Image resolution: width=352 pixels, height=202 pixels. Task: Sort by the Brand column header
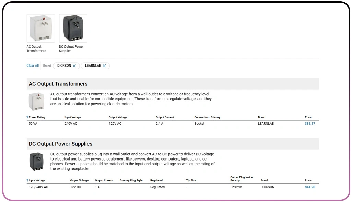pos(261,117)
